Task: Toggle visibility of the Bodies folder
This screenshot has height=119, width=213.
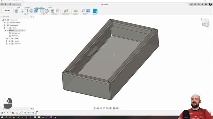Action: (x=10, y=41)
